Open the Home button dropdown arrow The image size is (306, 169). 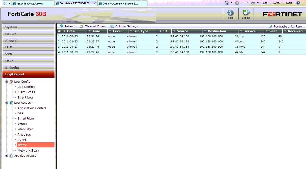231,3
